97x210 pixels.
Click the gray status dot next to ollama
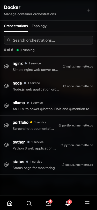[x=28, y=103]
